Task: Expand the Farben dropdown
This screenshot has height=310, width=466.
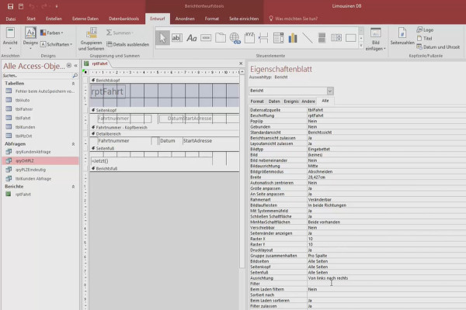Action: pyautogui.click(x=52, y=33)
